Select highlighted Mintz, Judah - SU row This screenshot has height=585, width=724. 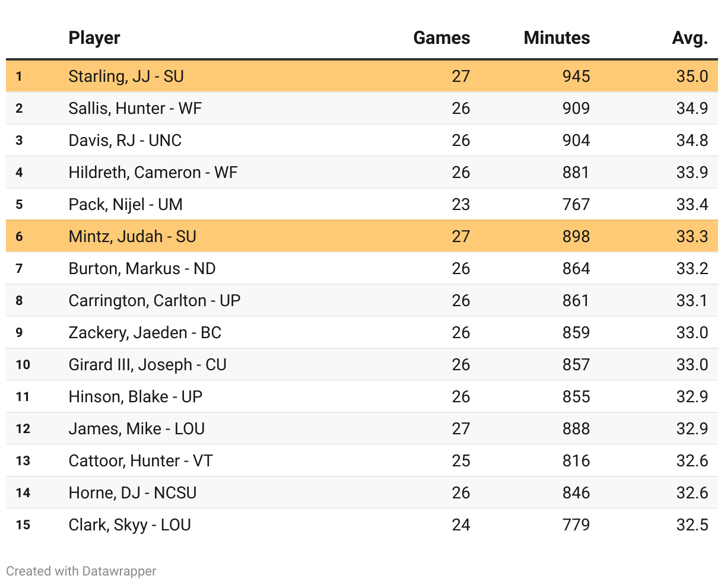tap(132, 236)
